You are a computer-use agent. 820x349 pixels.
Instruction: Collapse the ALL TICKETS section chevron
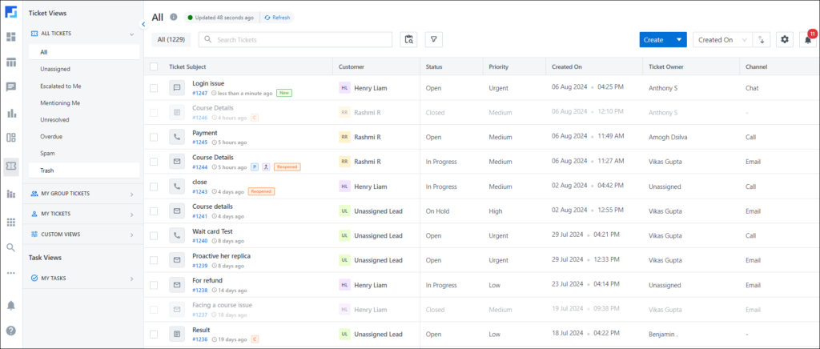132,34
